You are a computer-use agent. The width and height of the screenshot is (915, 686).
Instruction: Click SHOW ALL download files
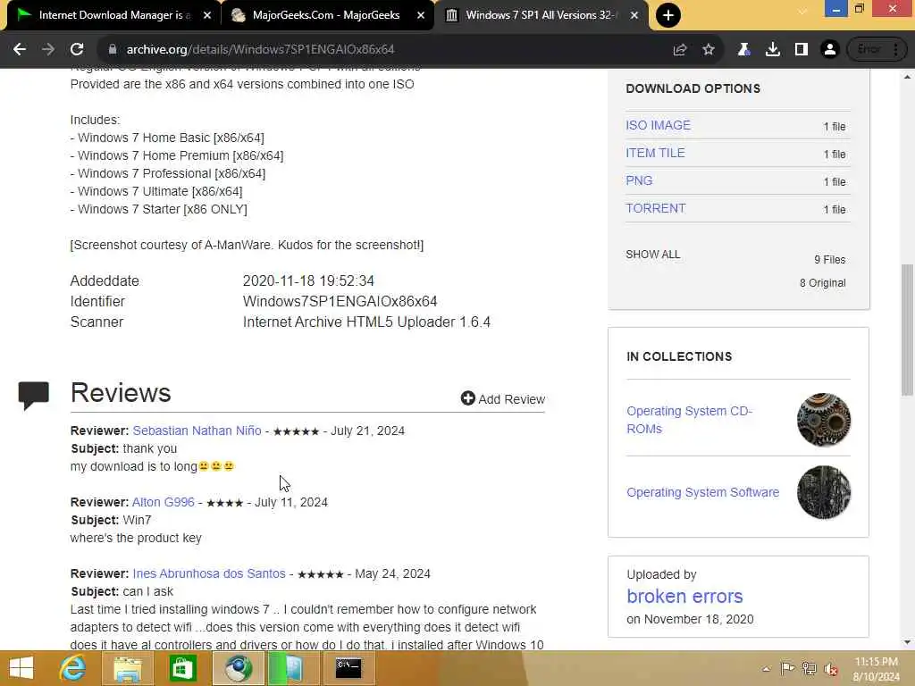click(653, 255)
